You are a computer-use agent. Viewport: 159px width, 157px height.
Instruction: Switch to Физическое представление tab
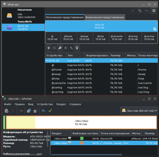coord(105,17)
